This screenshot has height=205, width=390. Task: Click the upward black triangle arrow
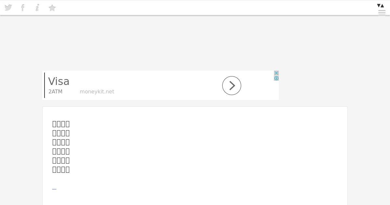(x=383, y=6)
